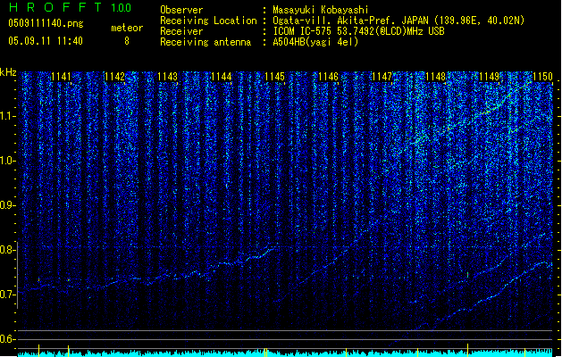Click the cyan signal level strip
The image size is (562, 357).
point(285,353)
